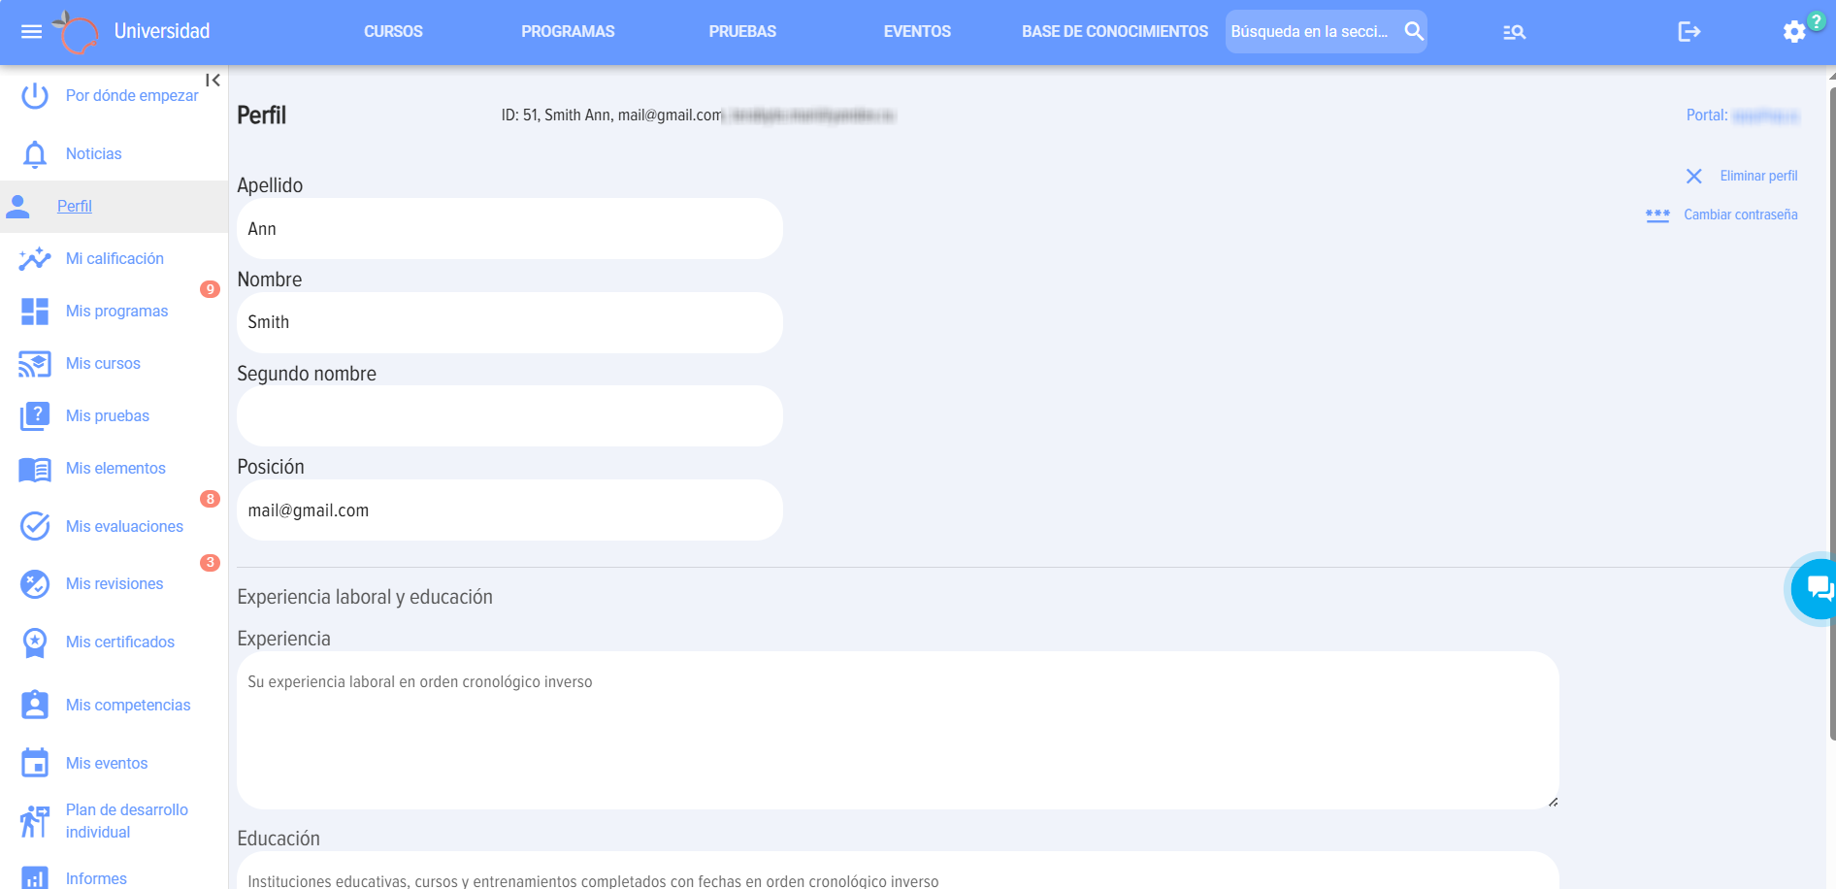Click the Perfil person icon
Screen dimensions: 1836x889
point(17,206)
